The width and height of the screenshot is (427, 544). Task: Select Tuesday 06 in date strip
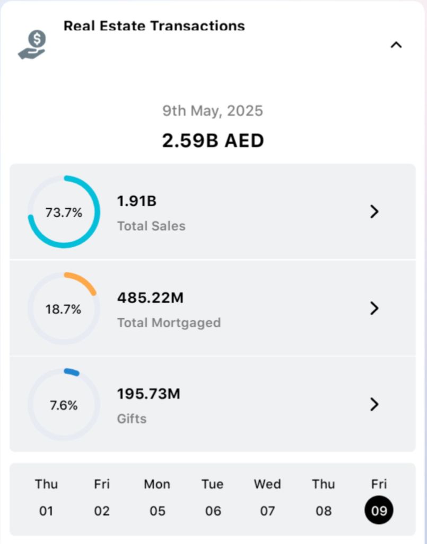click(x=213, y=498)
